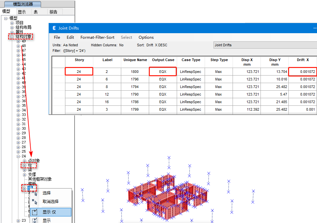317x223 pixels.
Task: Click the Joint Drifts window logo icon
Action: [54, 28]
